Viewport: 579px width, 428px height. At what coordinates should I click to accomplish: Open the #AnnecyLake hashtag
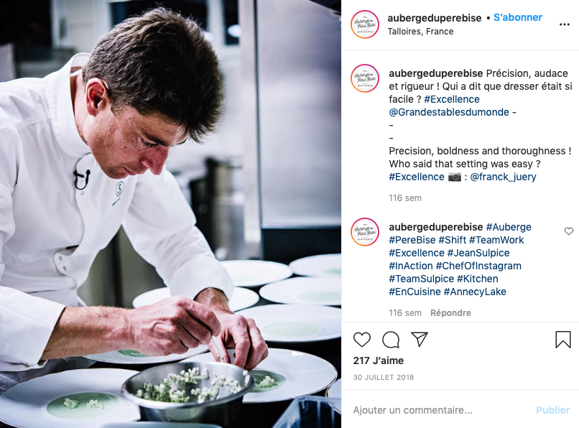pyautogui.click(x=475, y=292)
